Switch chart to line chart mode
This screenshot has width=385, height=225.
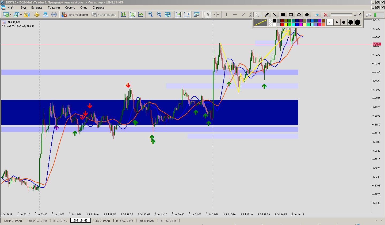[x=140, y=15]
